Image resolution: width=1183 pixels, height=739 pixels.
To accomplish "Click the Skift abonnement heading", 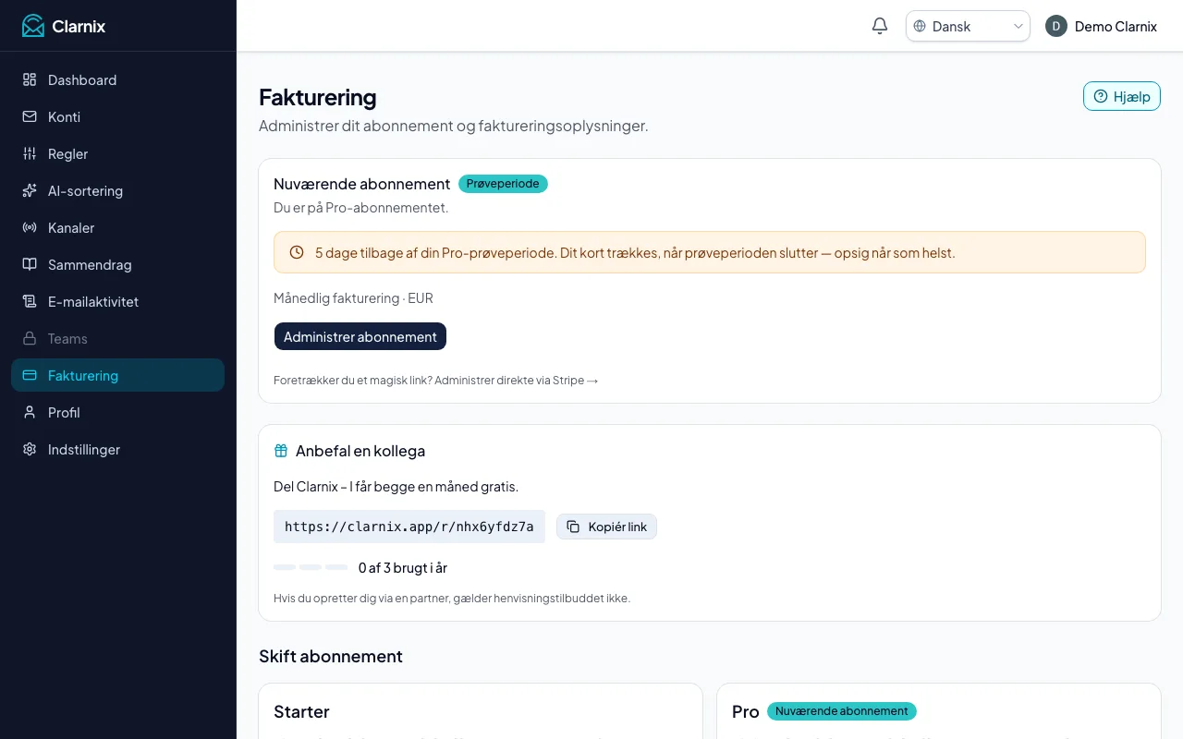I will [x=331, y=656].
